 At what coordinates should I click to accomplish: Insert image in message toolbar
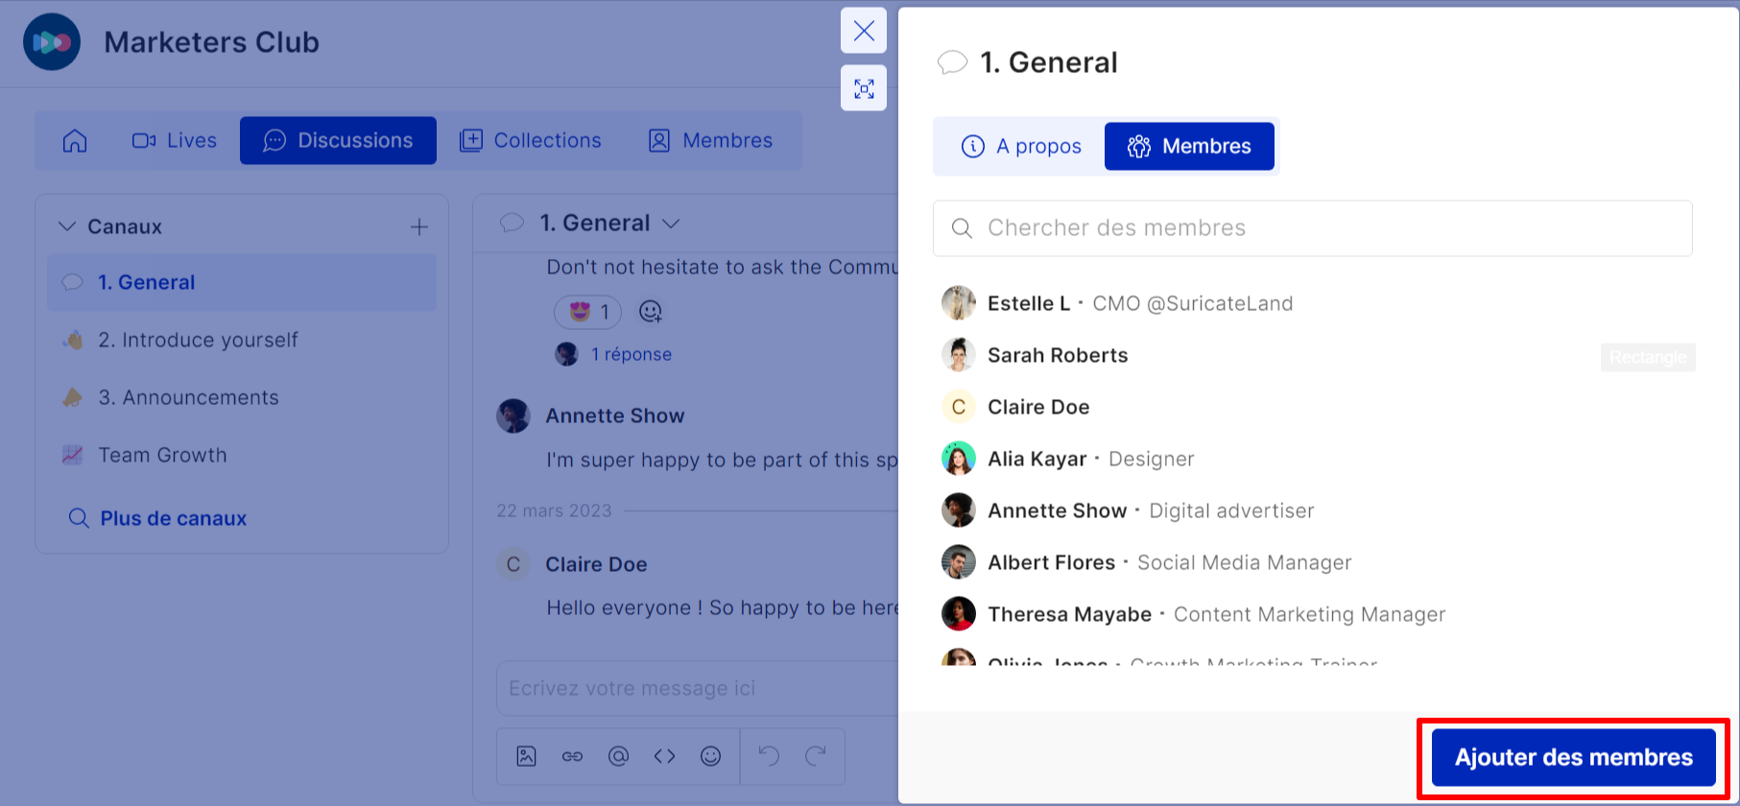[526, 756]
